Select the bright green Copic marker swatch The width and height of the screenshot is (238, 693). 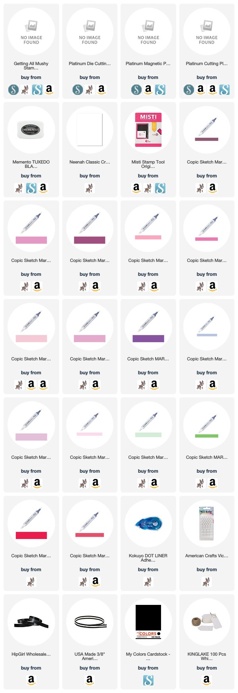[x=207, y=436]
